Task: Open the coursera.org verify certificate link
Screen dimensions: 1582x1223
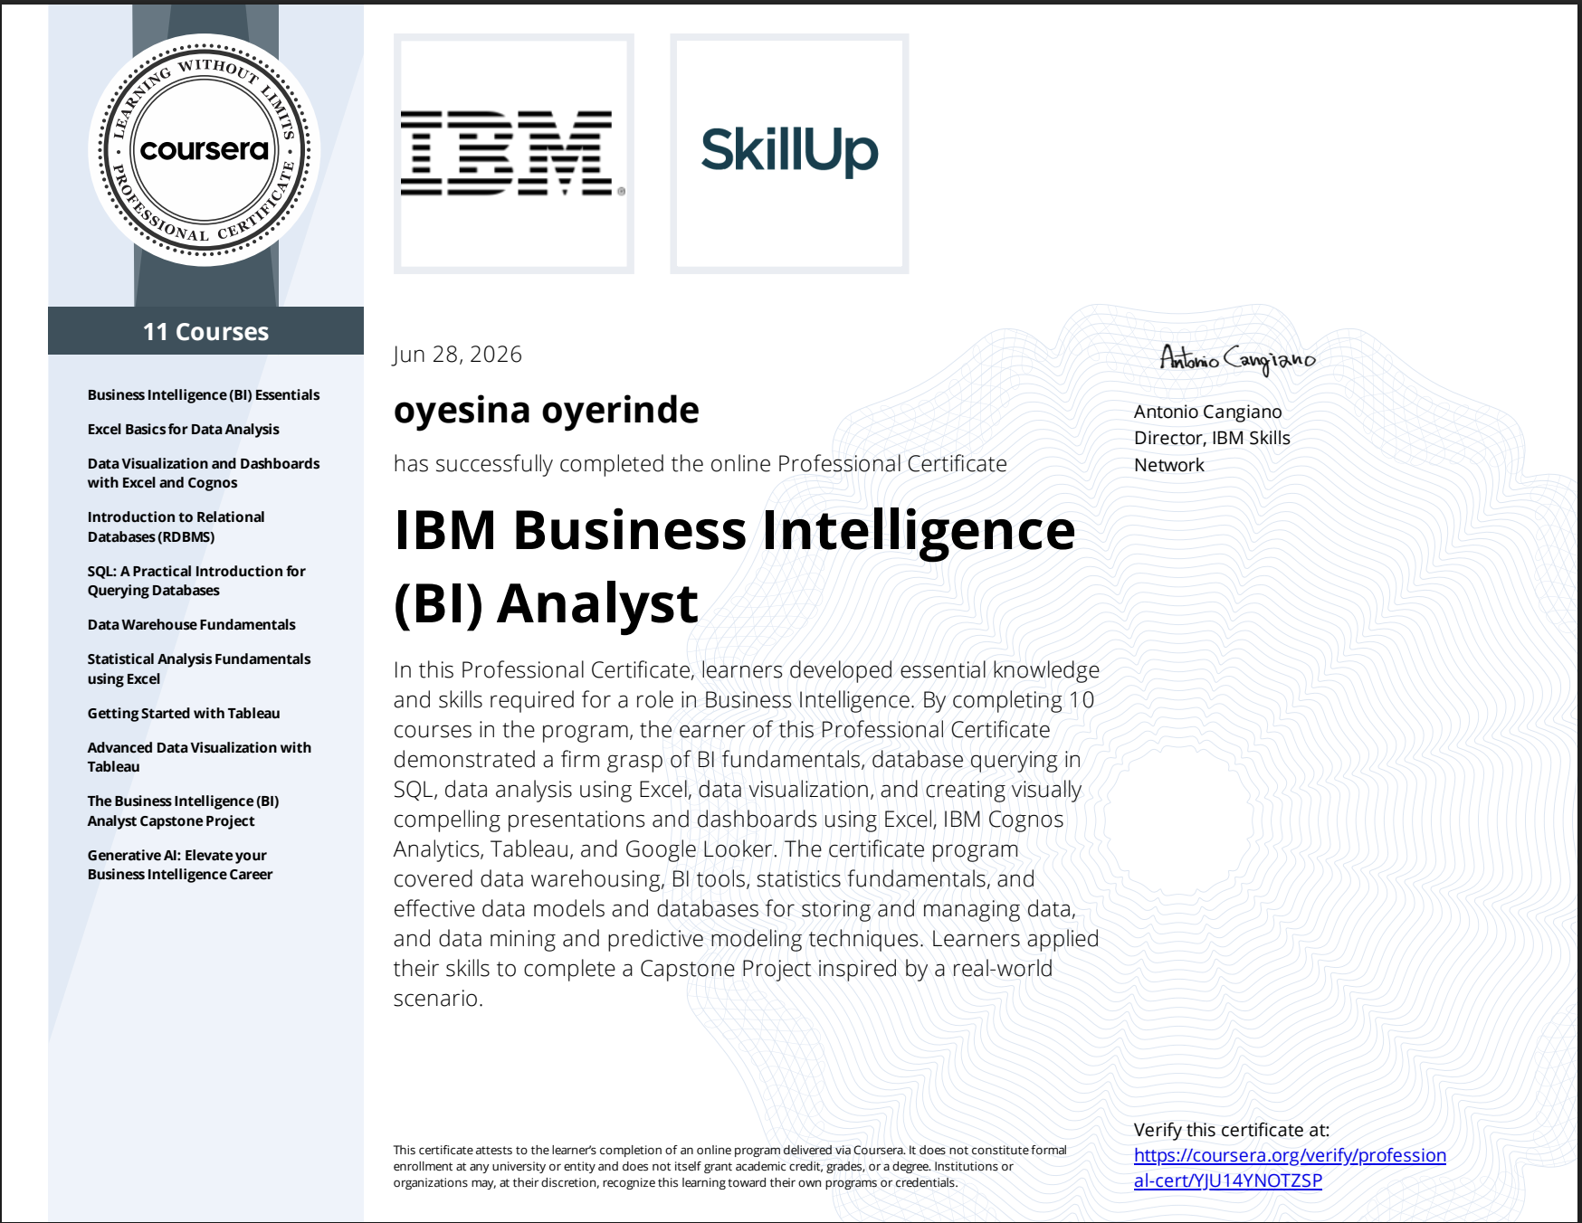Action: click(1290, 1168)
